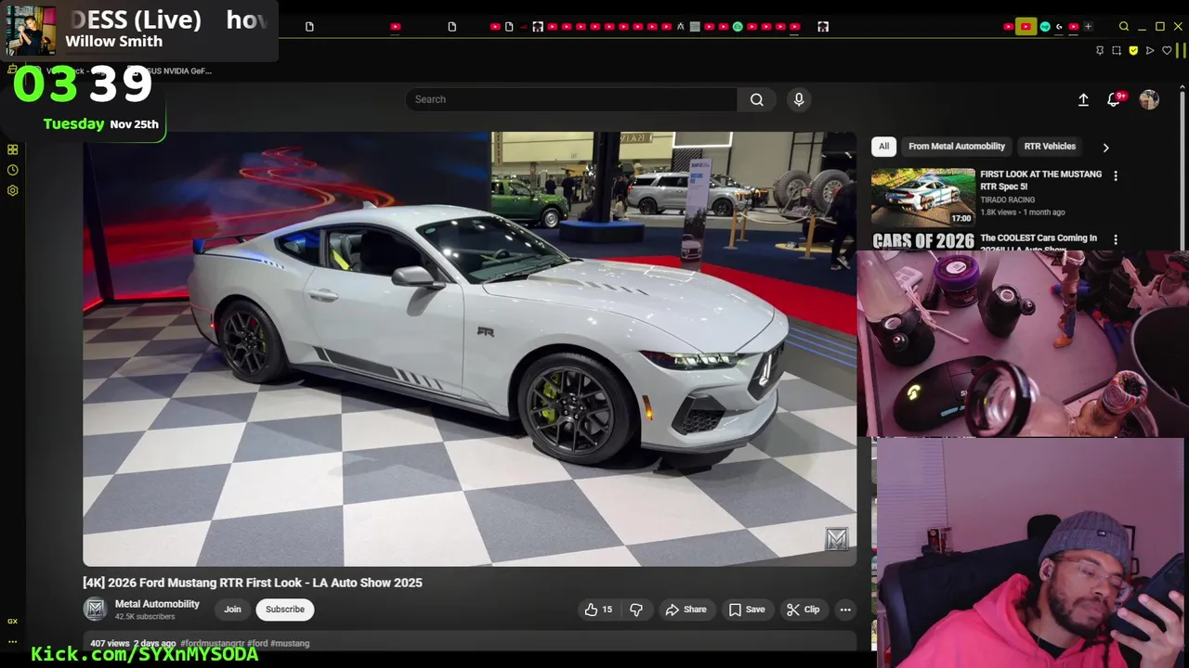Image resolution: width=1189 pixels, height=668 pixels.
Task: Open a new tab with plus button
Action: [x=1088, y=27]
